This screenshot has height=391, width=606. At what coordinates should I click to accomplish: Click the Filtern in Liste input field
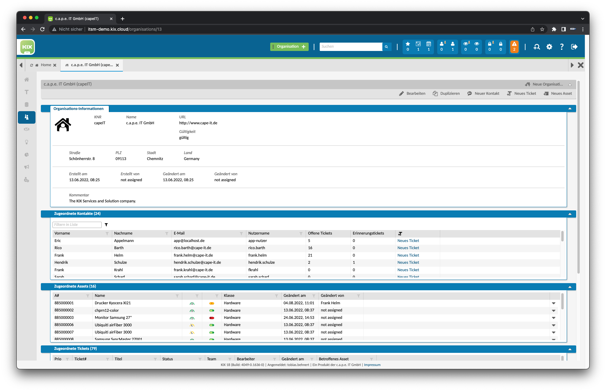[x=77, y=224]
